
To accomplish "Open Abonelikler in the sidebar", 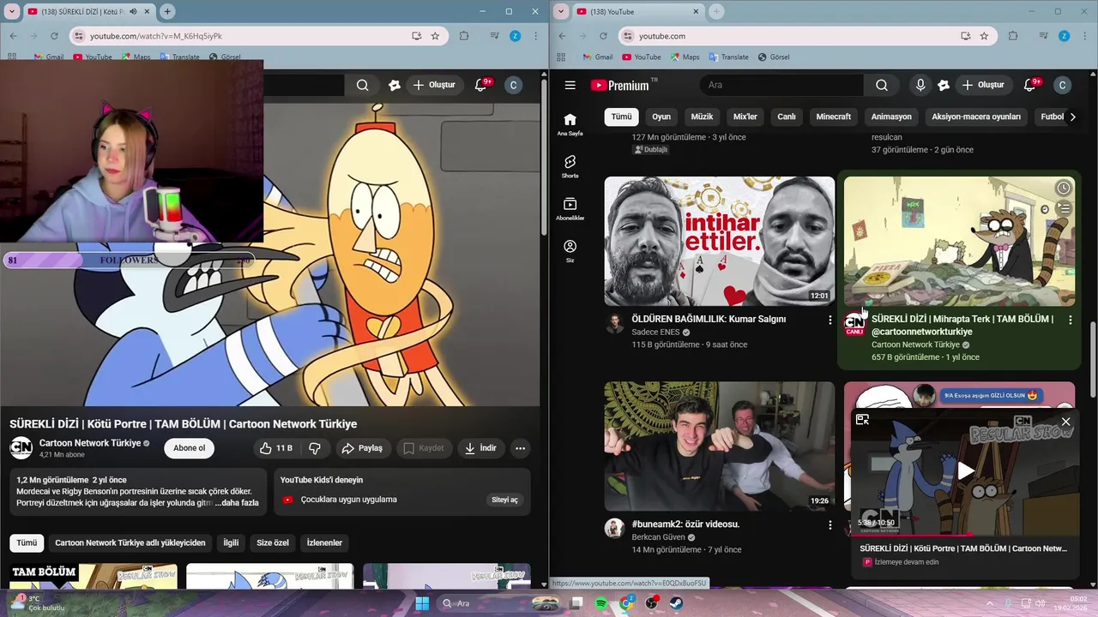I will point(570,209).
